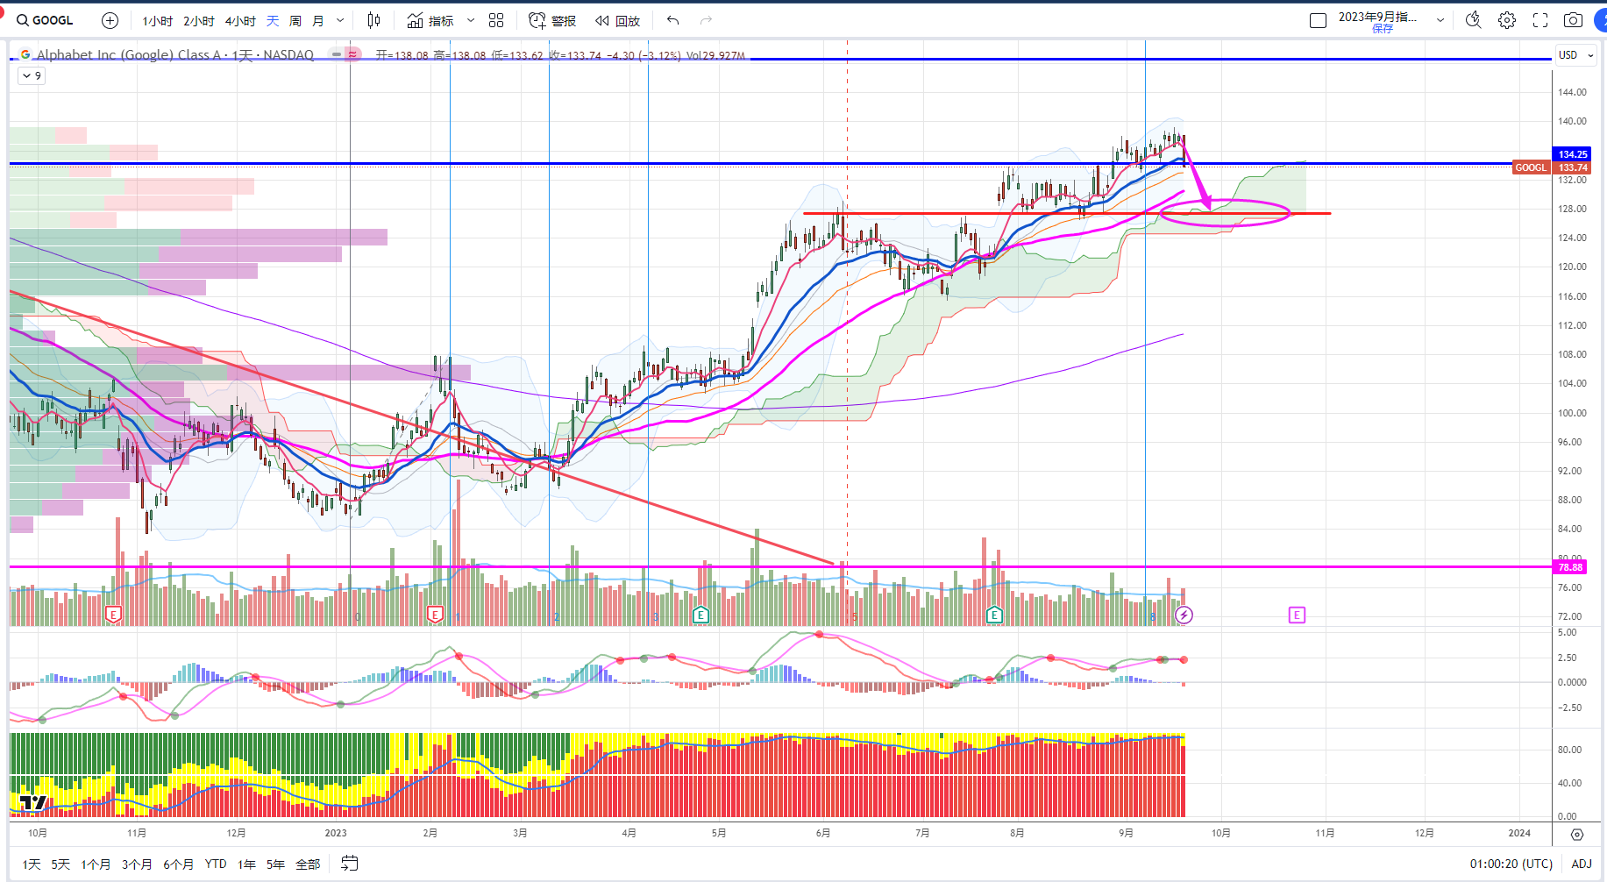The image size is (1607, 882).
Task: Select the 月 monthly timeframe
Action: pos(318,21)
